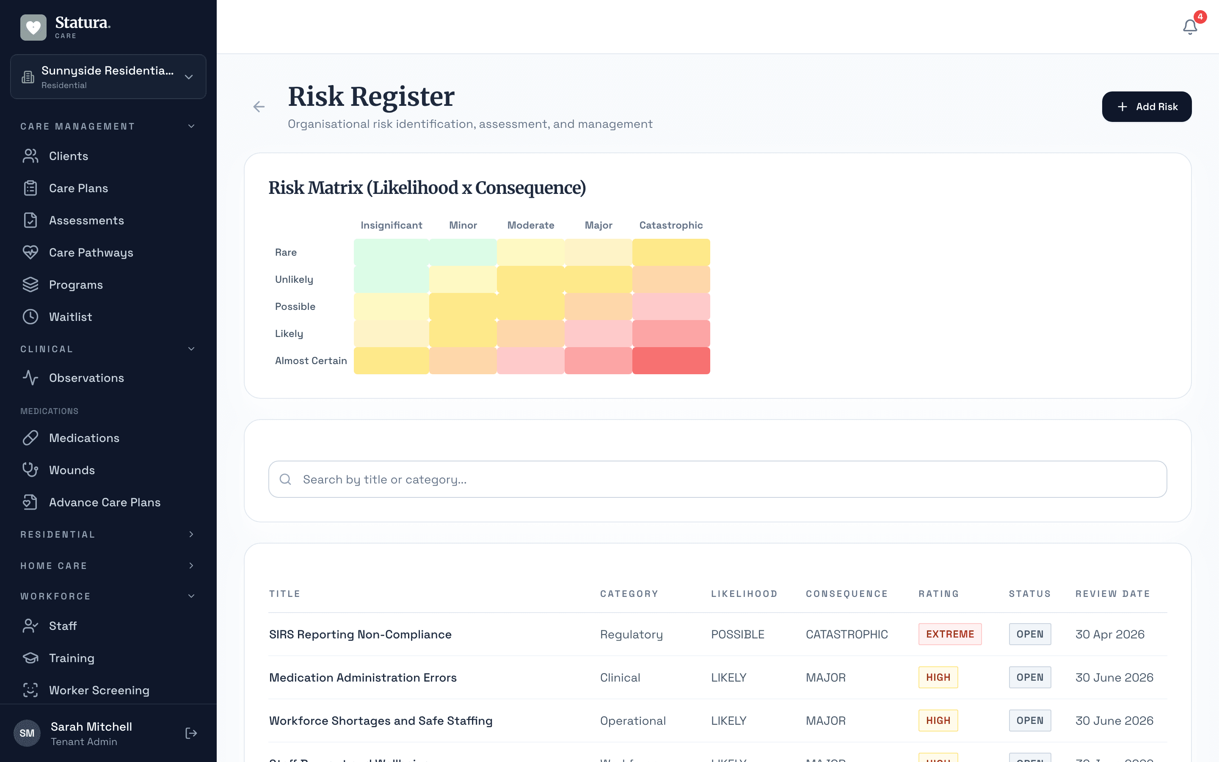Click the Care Pathways heart pulse icon
The width and height of the screenshot is (1219, 762).
click(30, 252)
